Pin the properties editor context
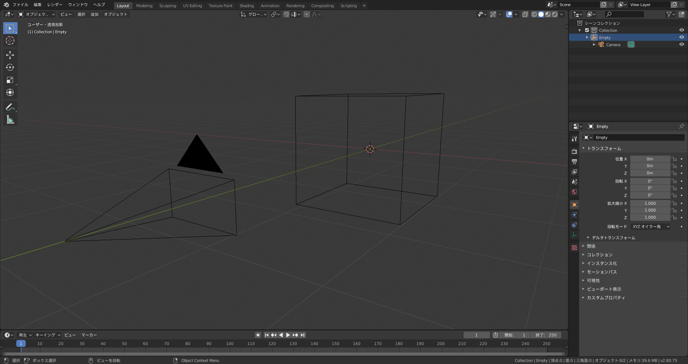Viewport: 688px width, 364px height. pos(681,126)
